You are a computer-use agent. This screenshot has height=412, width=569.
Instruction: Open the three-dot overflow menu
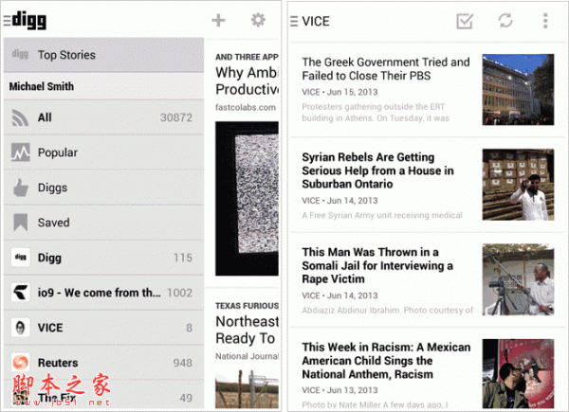(x=545, y=21)
